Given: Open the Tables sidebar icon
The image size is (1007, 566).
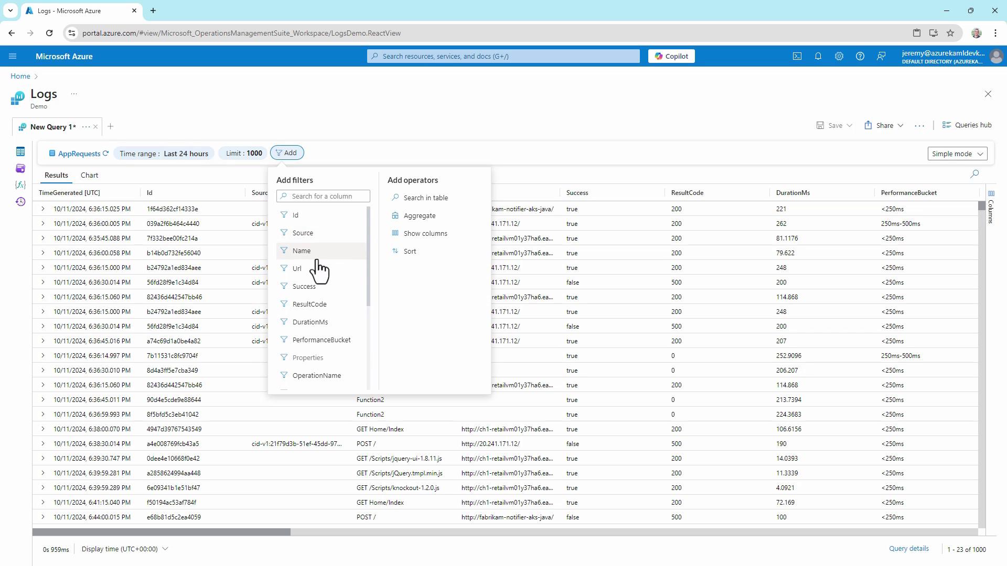Looking at the screenshot, I should 20,151.
